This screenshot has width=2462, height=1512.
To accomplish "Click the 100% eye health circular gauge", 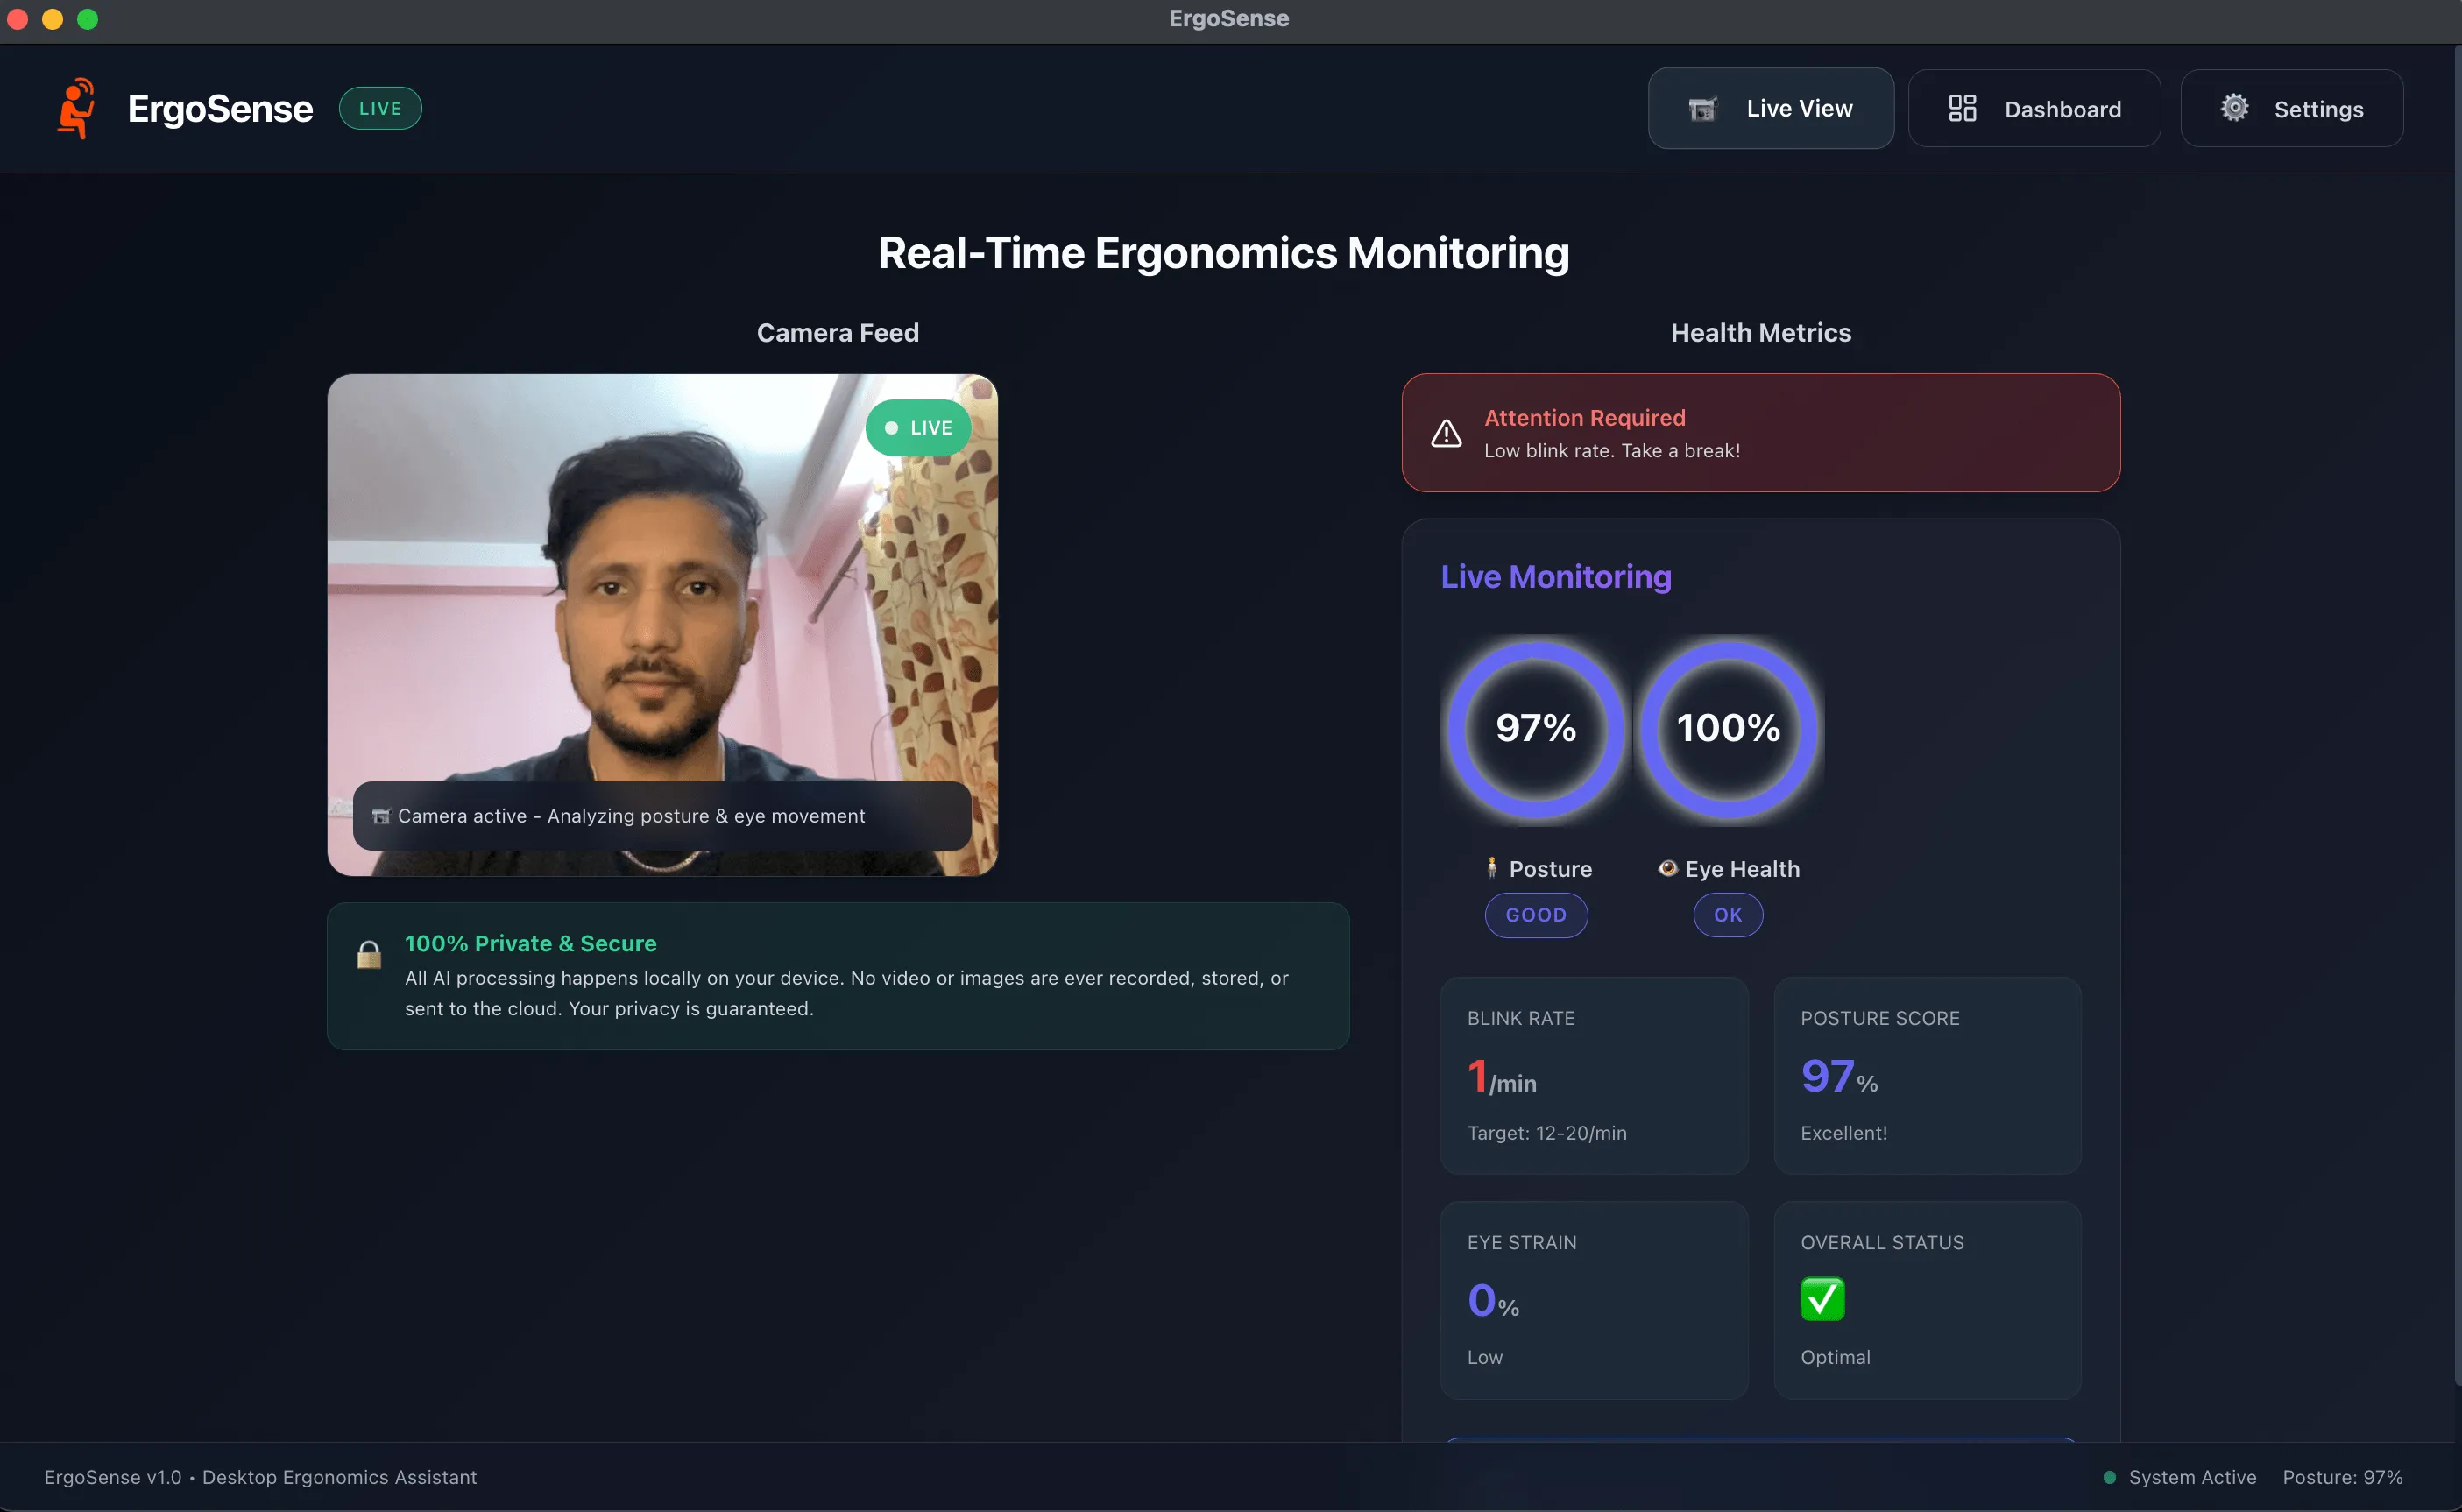I will point(1728,728).
